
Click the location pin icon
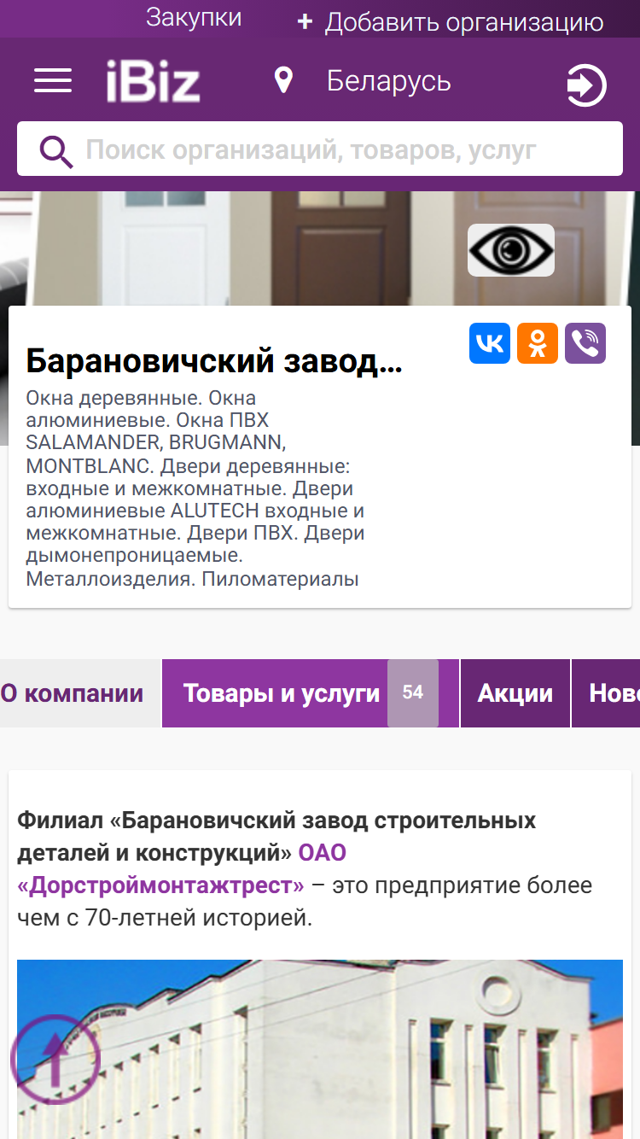283,81
